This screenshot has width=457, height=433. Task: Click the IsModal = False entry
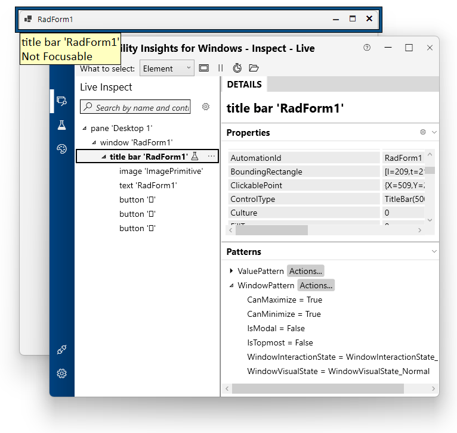click(x=276, y=328)
